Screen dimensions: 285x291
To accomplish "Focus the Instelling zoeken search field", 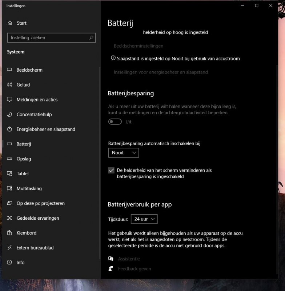I will coord(47,37).
